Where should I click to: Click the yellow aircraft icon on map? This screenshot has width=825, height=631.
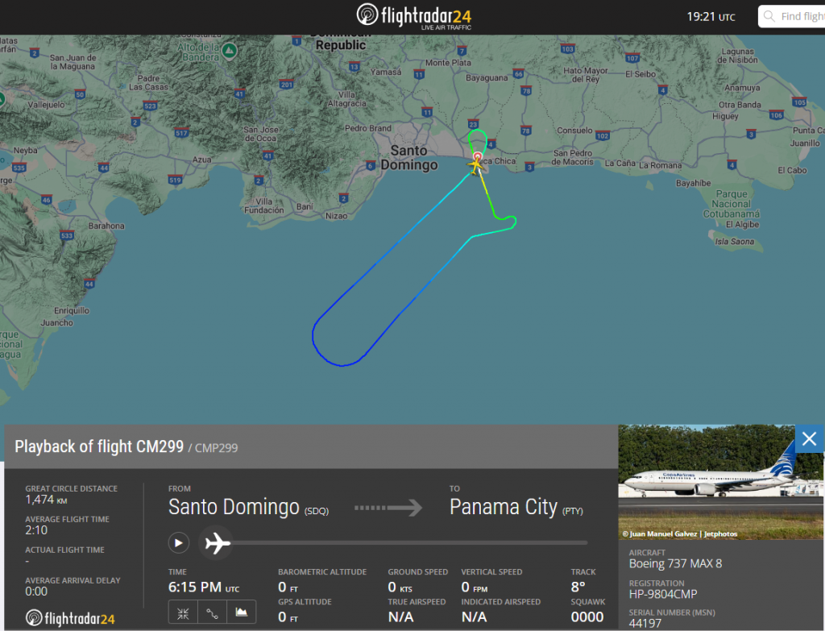coord(476,164)
